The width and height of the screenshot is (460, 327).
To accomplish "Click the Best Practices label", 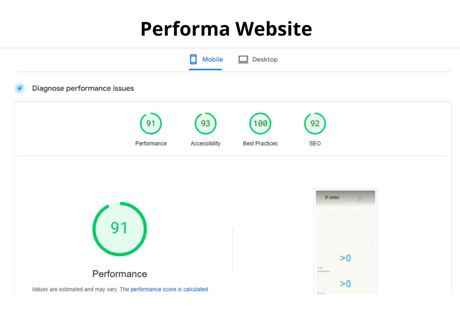I will point(260,143).
